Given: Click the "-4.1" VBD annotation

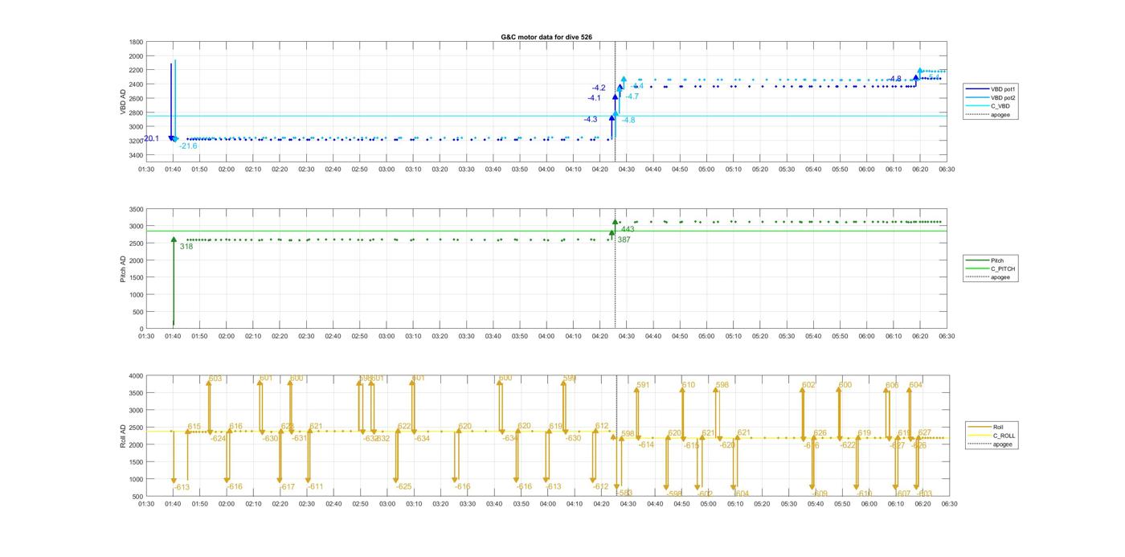Looking at the screenshot, I should click(594, 98).
